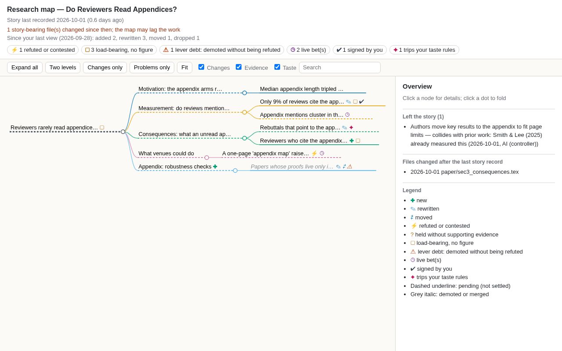The image size is (562, 351).
Task: Click the clock icon on 'Appendix mentions cluster' node
Action: (x=347, y=115)
